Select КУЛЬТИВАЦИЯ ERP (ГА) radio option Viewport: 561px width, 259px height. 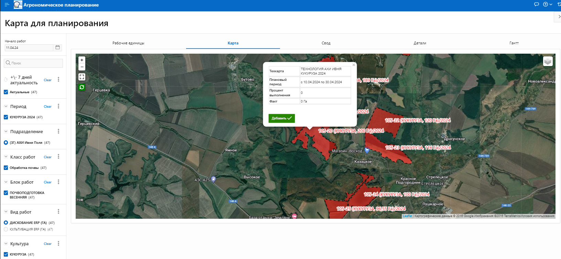(x=6, y=229)
